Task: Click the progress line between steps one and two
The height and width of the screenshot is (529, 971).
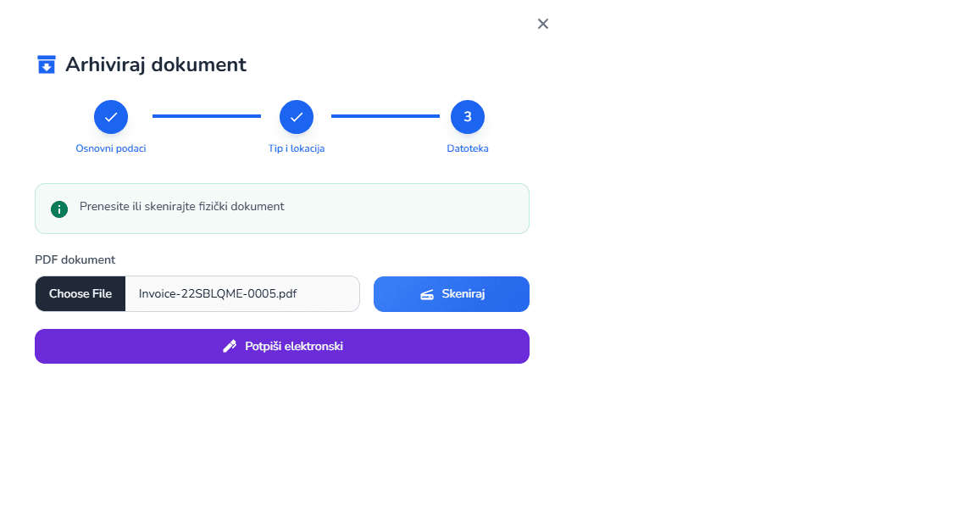Action: pos(207,116)
